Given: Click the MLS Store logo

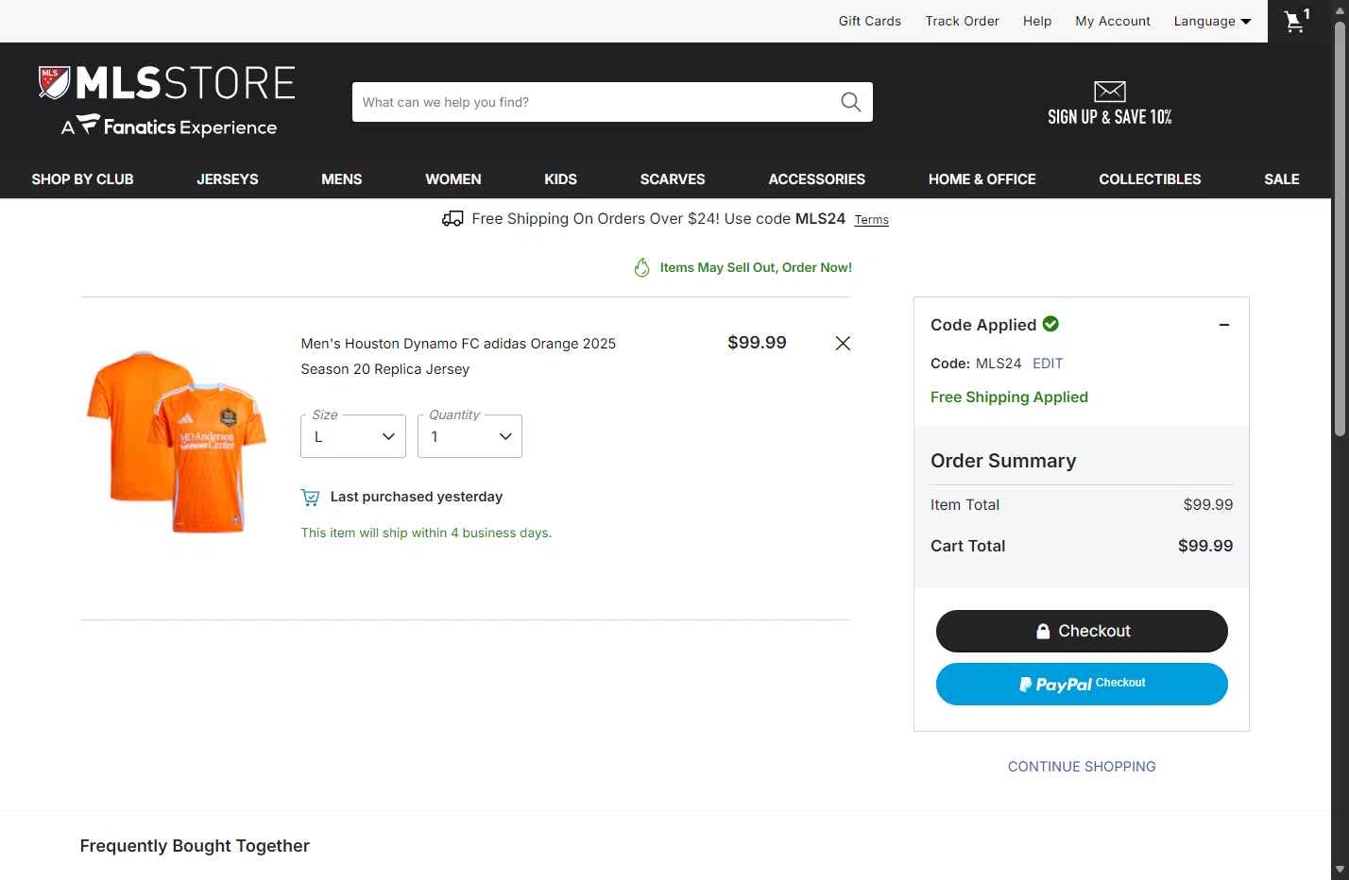Looking at the screenshot, I should (x=167, y=83).
